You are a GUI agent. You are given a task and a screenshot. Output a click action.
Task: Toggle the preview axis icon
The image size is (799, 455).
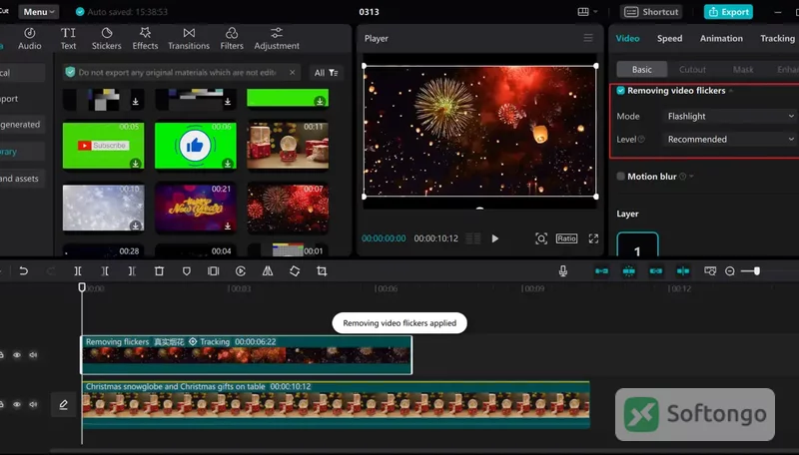pos(683,271)
